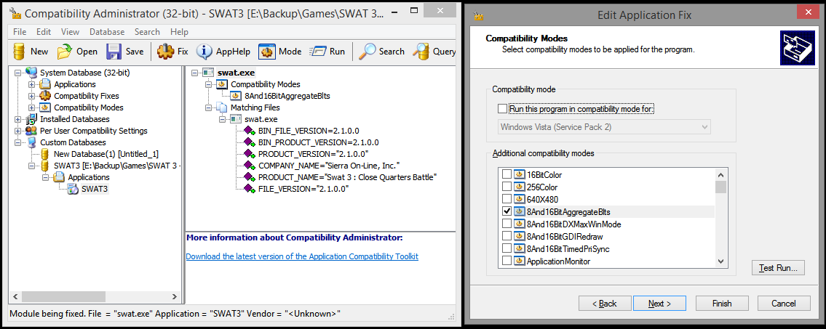
Task: Click the New database toolbar icon
Action: pyautogui.click(x=19, y=51)
